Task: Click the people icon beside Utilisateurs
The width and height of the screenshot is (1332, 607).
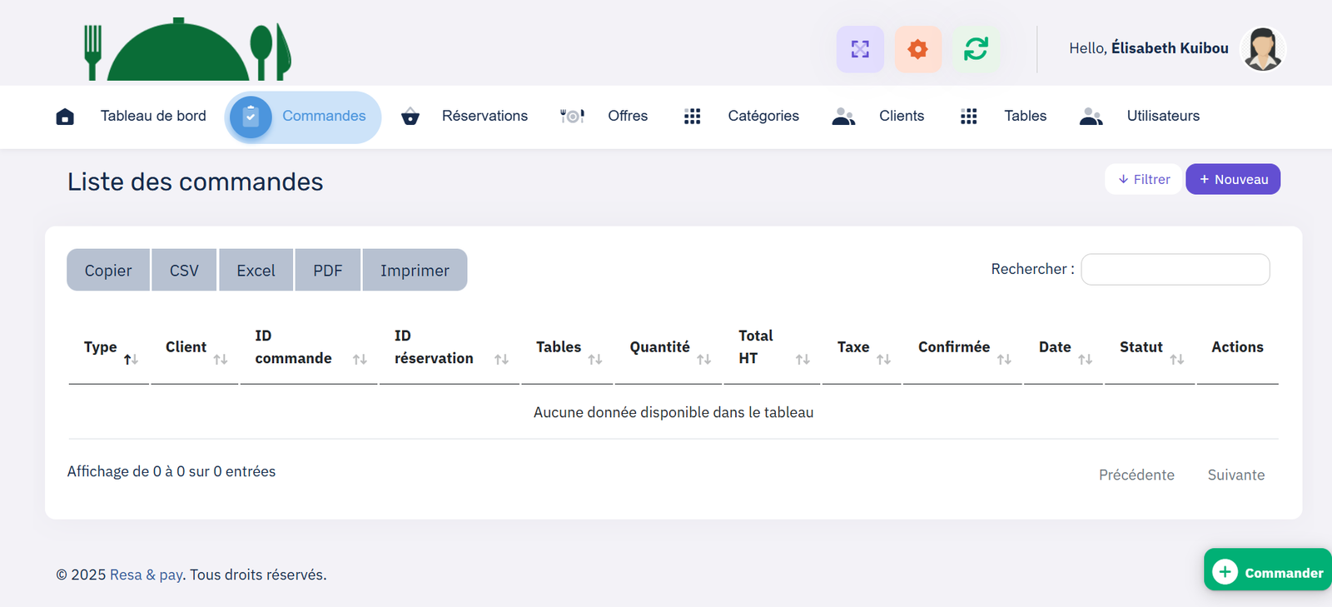Action: pyautogui.click(x=1091, y=117)
